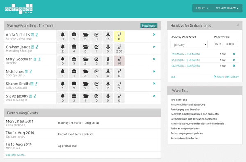Click the profile card icon beside Anita Nicholls

click(32, 35)
